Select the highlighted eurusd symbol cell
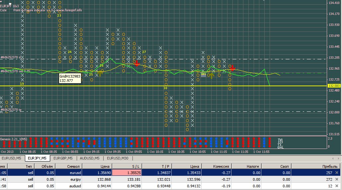342x190 pixels. tap(68, 172)
